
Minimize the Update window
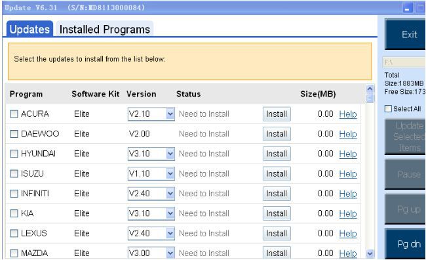point(407,8)
